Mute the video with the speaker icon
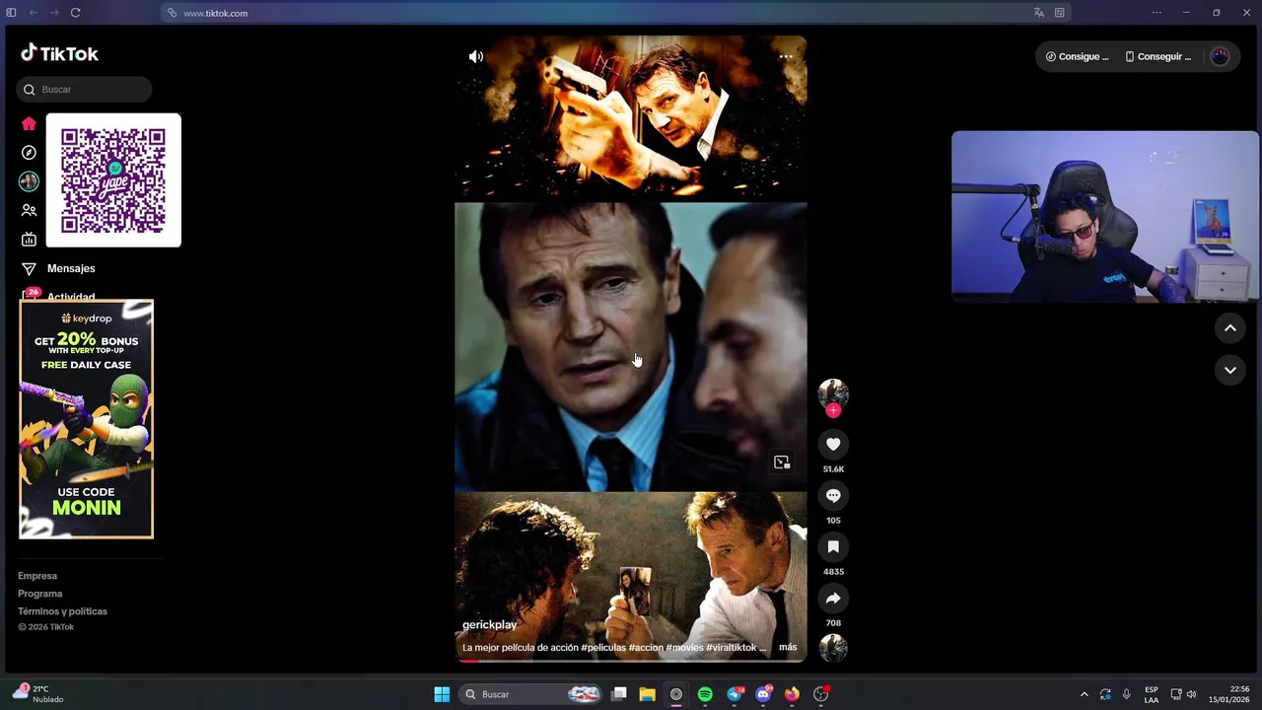The width and height of the screenshot is (1262, 710). click(476, 57)
